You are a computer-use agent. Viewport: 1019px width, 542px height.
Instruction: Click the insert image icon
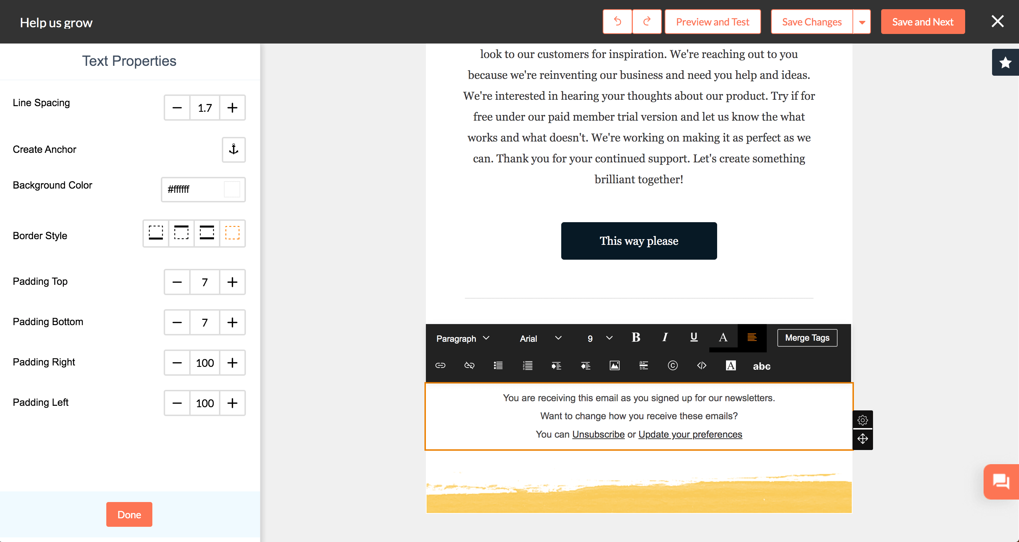(614, 365)
